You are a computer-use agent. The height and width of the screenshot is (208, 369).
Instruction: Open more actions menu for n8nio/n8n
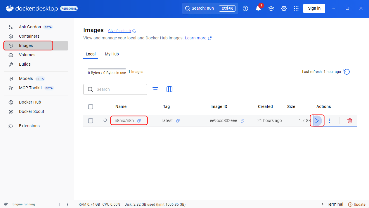point(330,121)
